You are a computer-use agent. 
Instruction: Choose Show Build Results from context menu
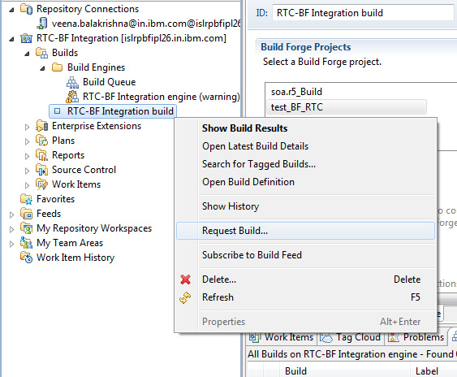click(305, 128)
